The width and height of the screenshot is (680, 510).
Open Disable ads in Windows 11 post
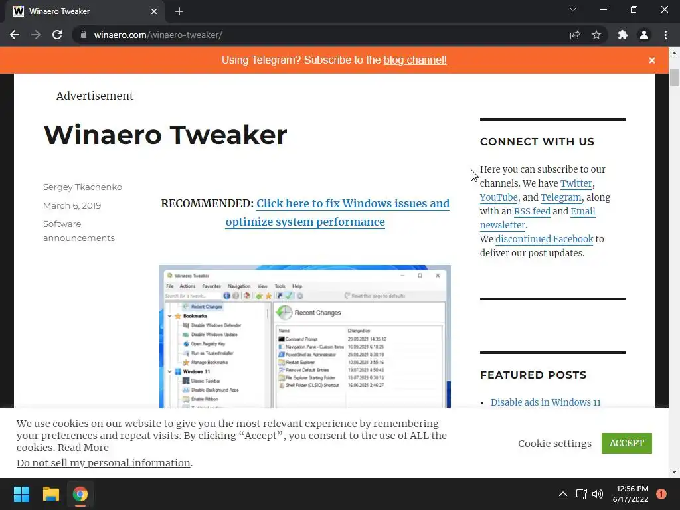coord(546,402)
